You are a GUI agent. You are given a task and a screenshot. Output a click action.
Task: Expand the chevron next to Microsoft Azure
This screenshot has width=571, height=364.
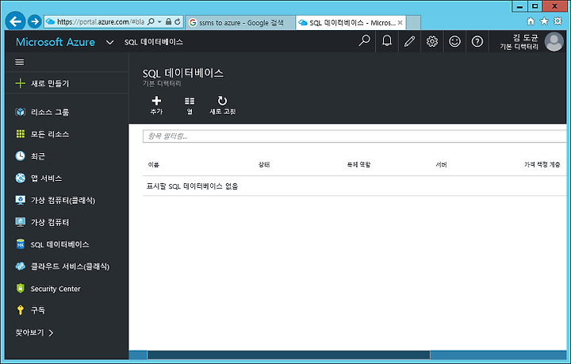point(109,42)
